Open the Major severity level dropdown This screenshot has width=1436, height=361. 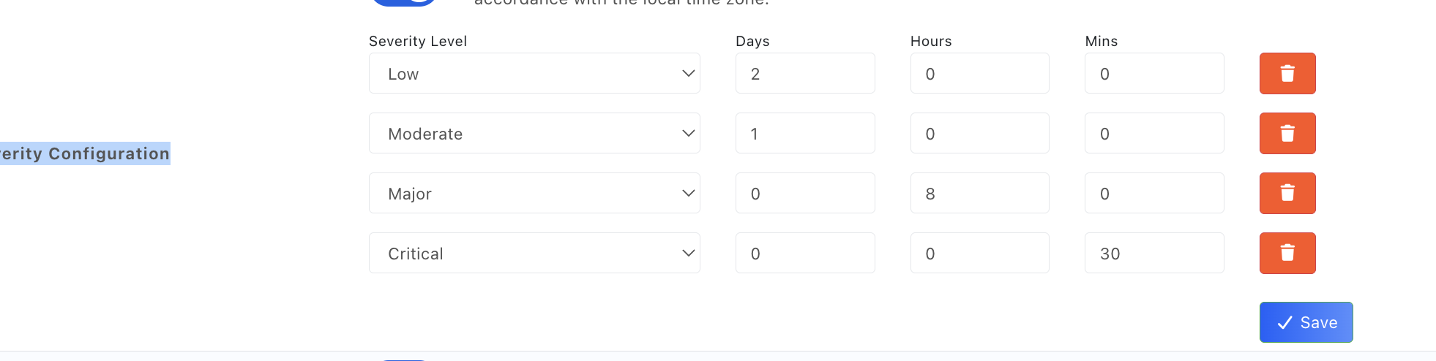click(534, 193)
